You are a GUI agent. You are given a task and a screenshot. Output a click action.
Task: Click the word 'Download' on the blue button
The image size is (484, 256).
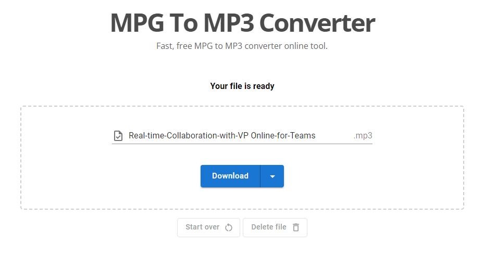pos(230,176)
